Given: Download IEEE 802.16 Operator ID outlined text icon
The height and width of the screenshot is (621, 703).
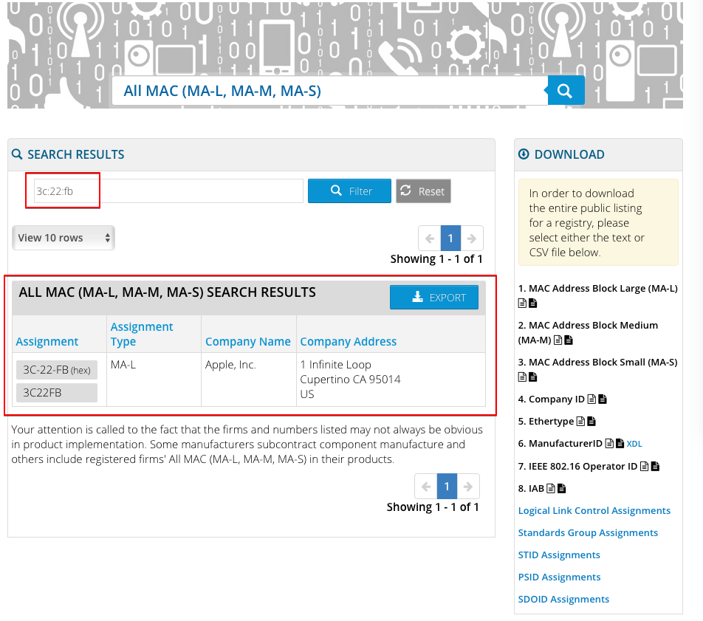Looking at the screenshot, I should tap(644, 467).
